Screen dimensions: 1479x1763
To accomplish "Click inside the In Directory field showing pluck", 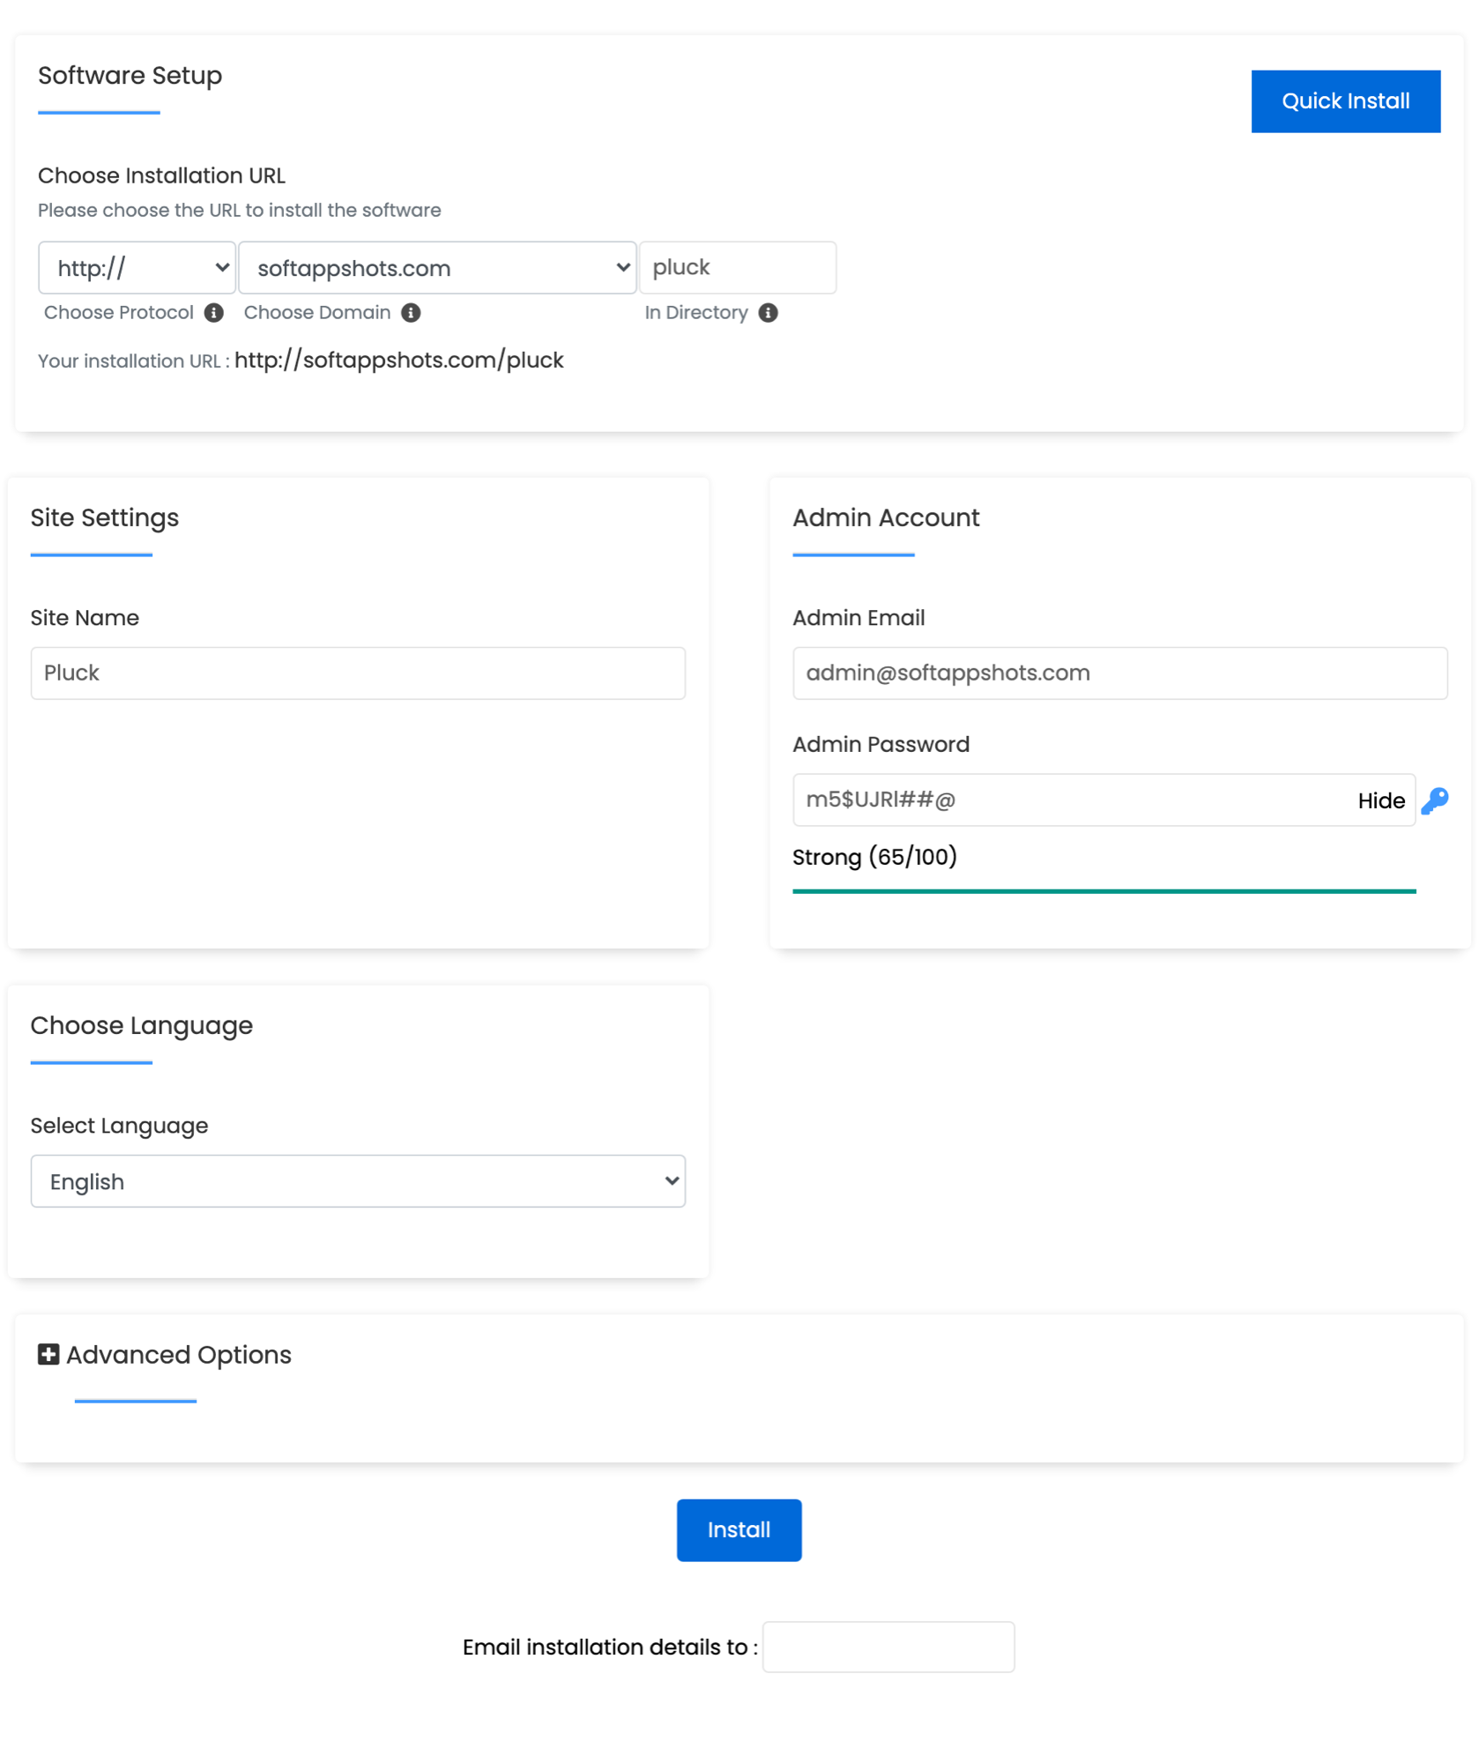I will (738, 267).
